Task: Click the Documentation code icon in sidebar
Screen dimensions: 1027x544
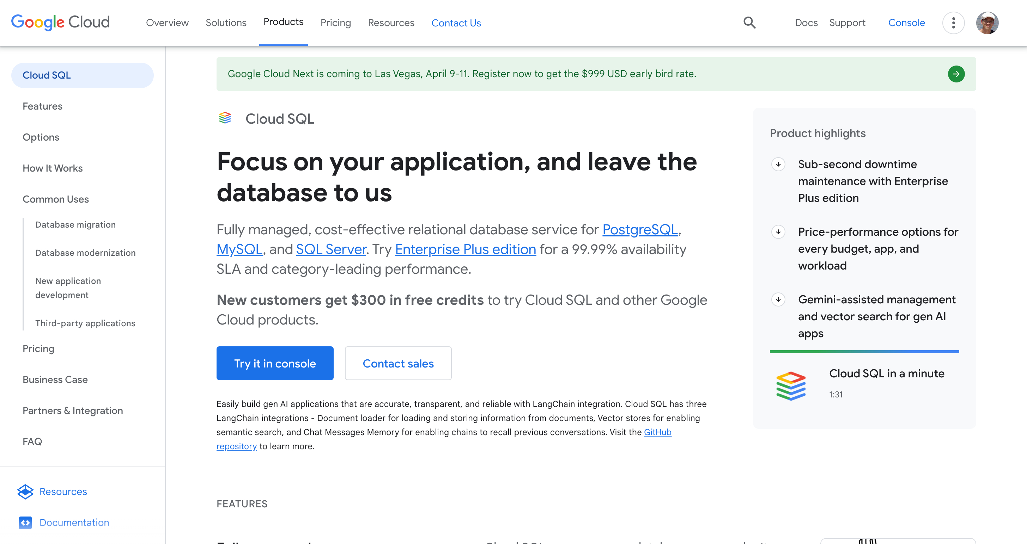Action: 25,523
